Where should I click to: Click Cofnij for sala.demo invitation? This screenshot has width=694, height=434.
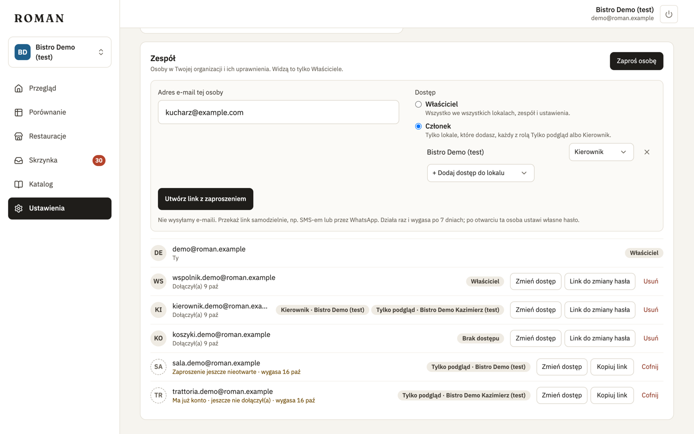click(x=650, y=367)
